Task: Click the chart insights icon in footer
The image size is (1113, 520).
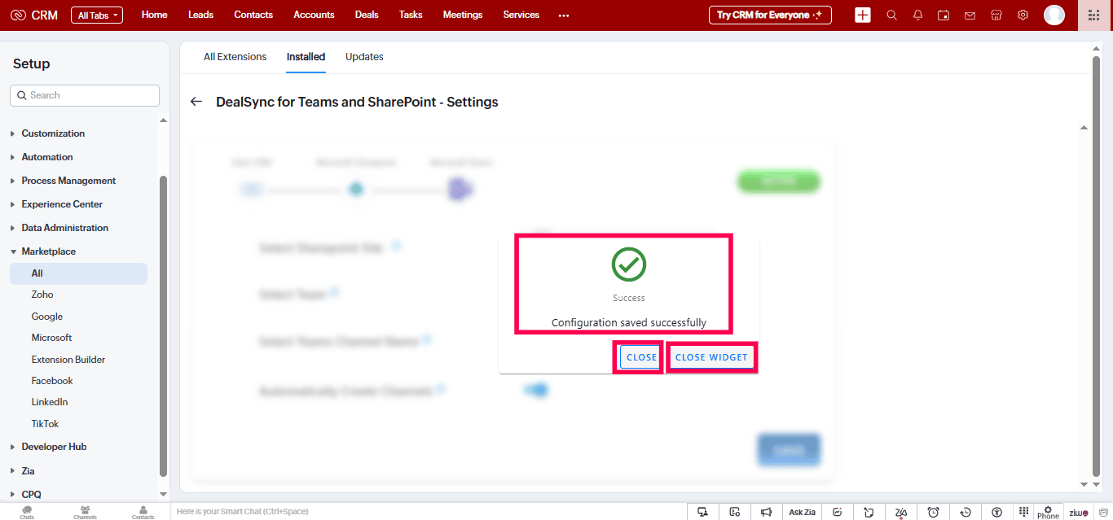Action: (x=837, y=512)
